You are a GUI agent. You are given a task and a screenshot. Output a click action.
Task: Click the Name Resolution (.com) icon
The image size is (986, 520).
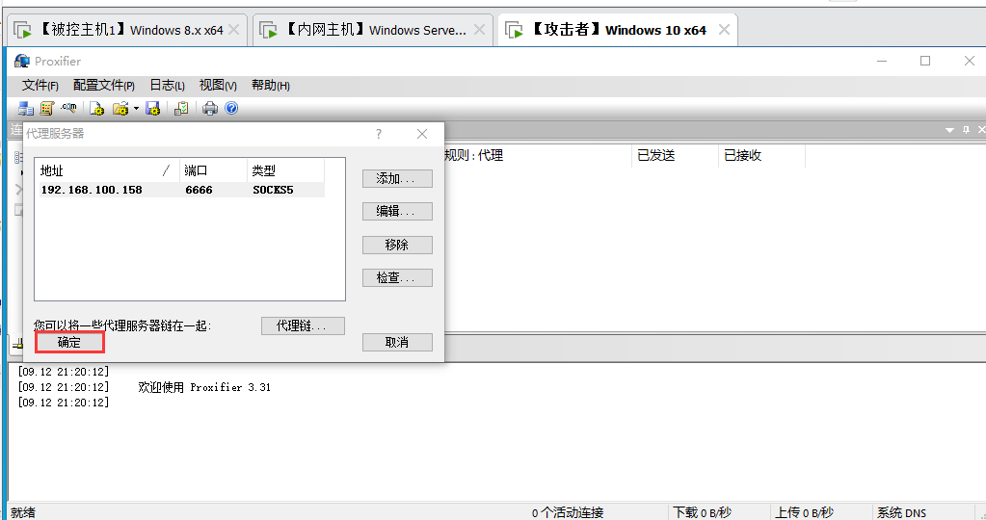(68, 109)
